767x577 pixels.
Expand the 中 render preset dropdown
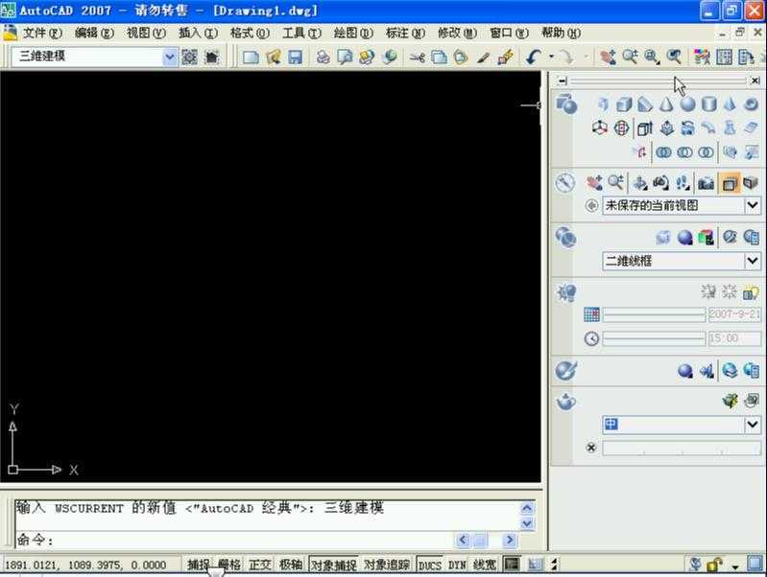(x=753, y=424)
